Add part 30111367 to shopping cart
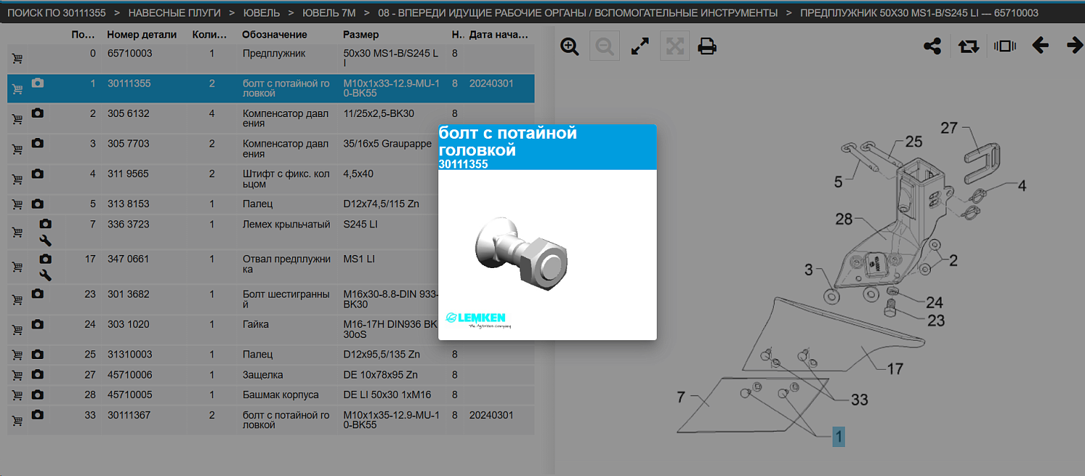The image size is (1085, 476). pos(17,420)
